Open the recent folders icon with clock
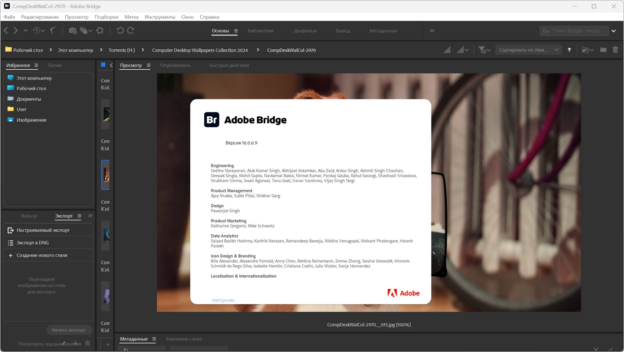 click(x=587, y=50)
